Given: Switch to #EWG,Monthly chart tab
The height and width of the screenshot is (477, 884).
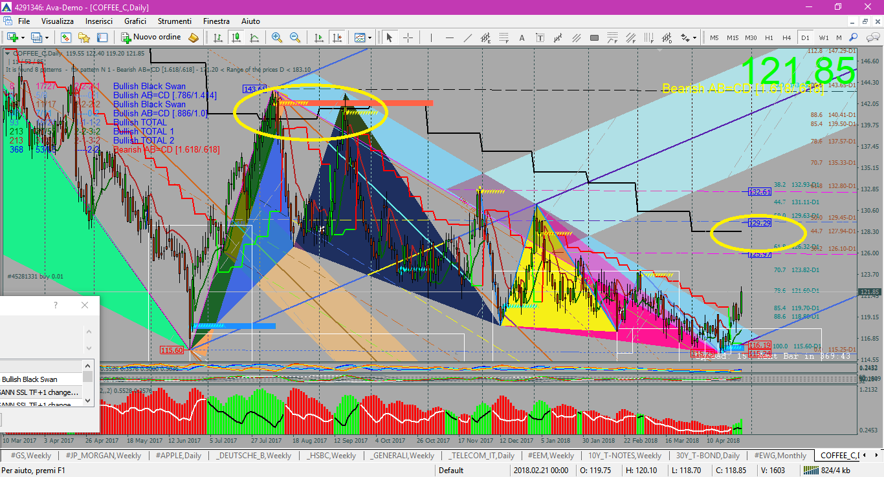Looking at the screenshot, I should click(780, 456).
